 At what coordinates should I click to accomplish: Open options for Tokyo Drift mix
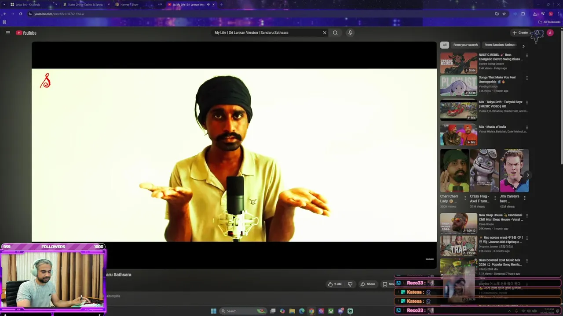click(x=527, y=103)
